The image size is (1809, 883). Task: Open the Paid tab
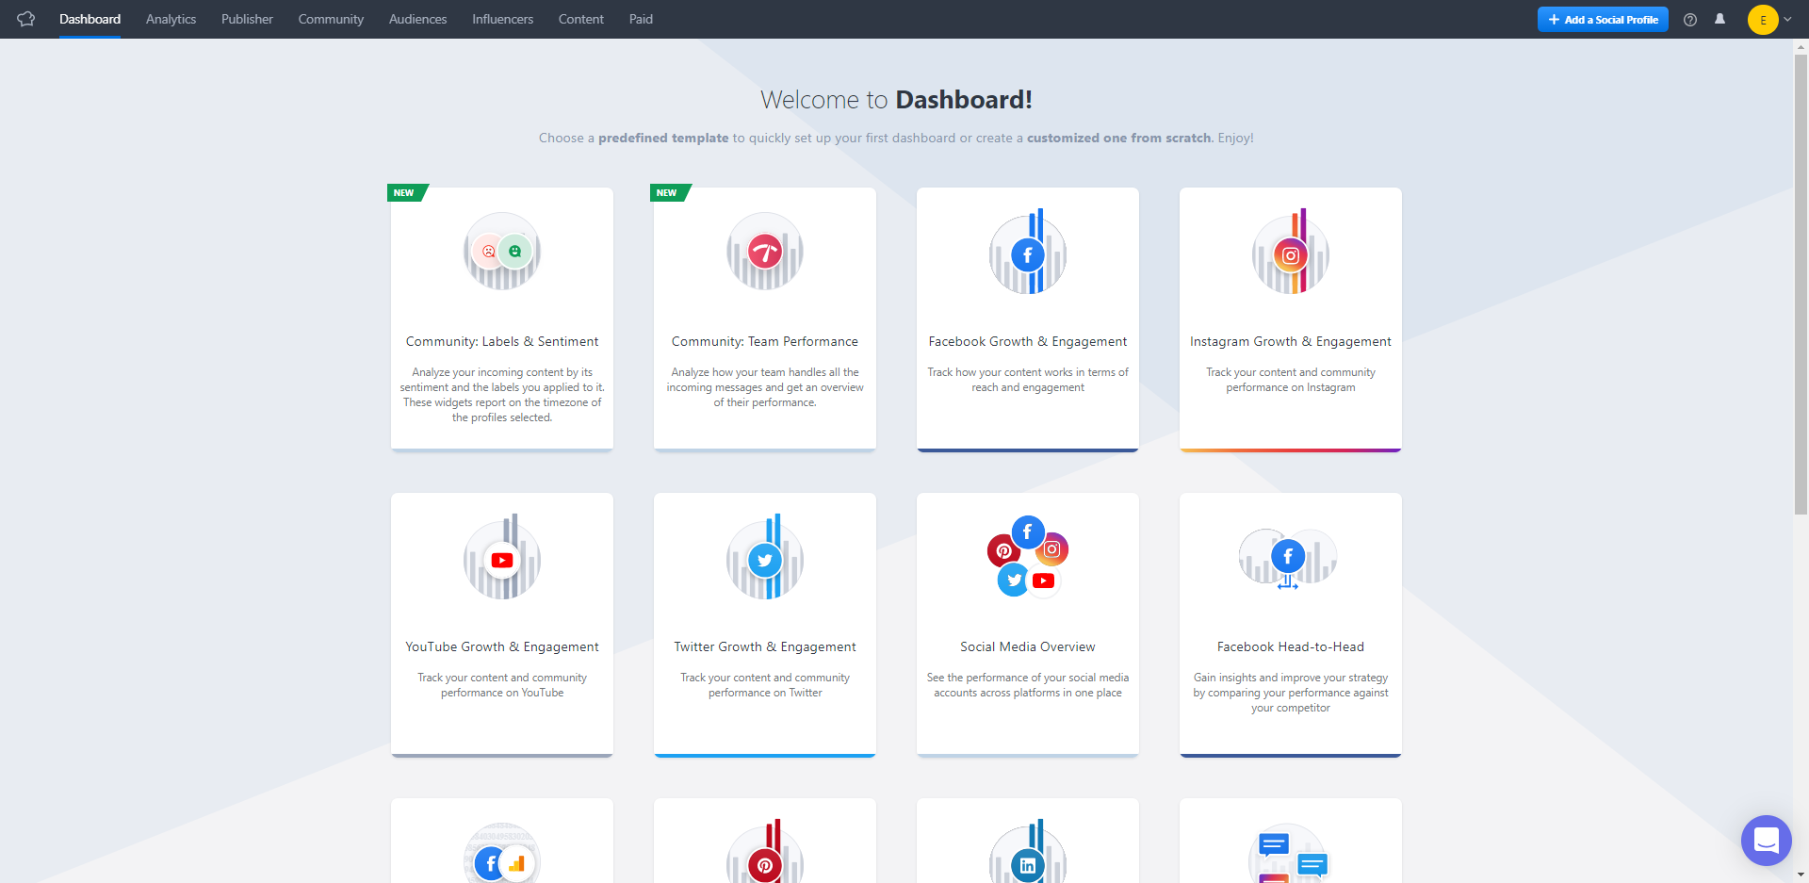coord(641,19)
